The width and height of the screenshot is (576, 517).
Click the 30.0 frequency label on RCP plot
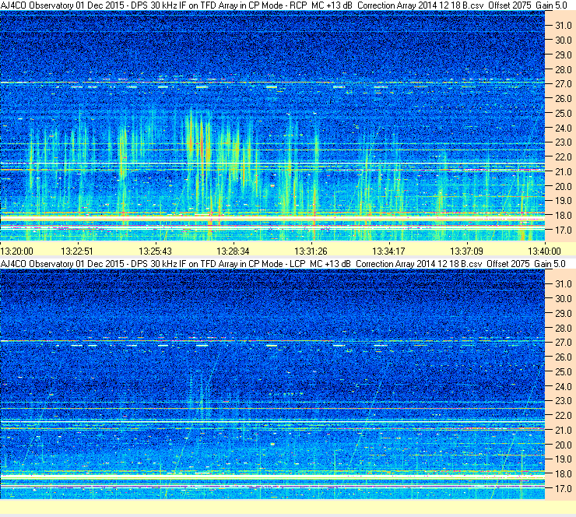point(563,40)
